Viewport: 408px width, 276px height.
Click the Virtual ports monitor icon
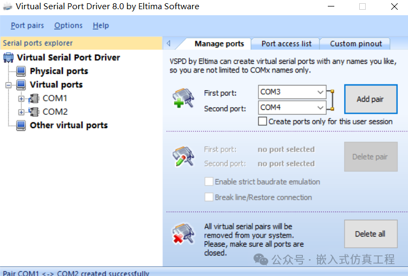point(21,85)
